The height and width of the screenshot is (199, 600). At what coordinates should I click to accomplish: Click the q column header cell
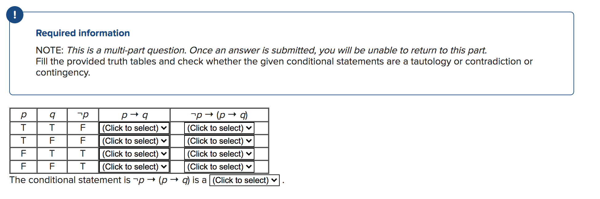[52, 115]
